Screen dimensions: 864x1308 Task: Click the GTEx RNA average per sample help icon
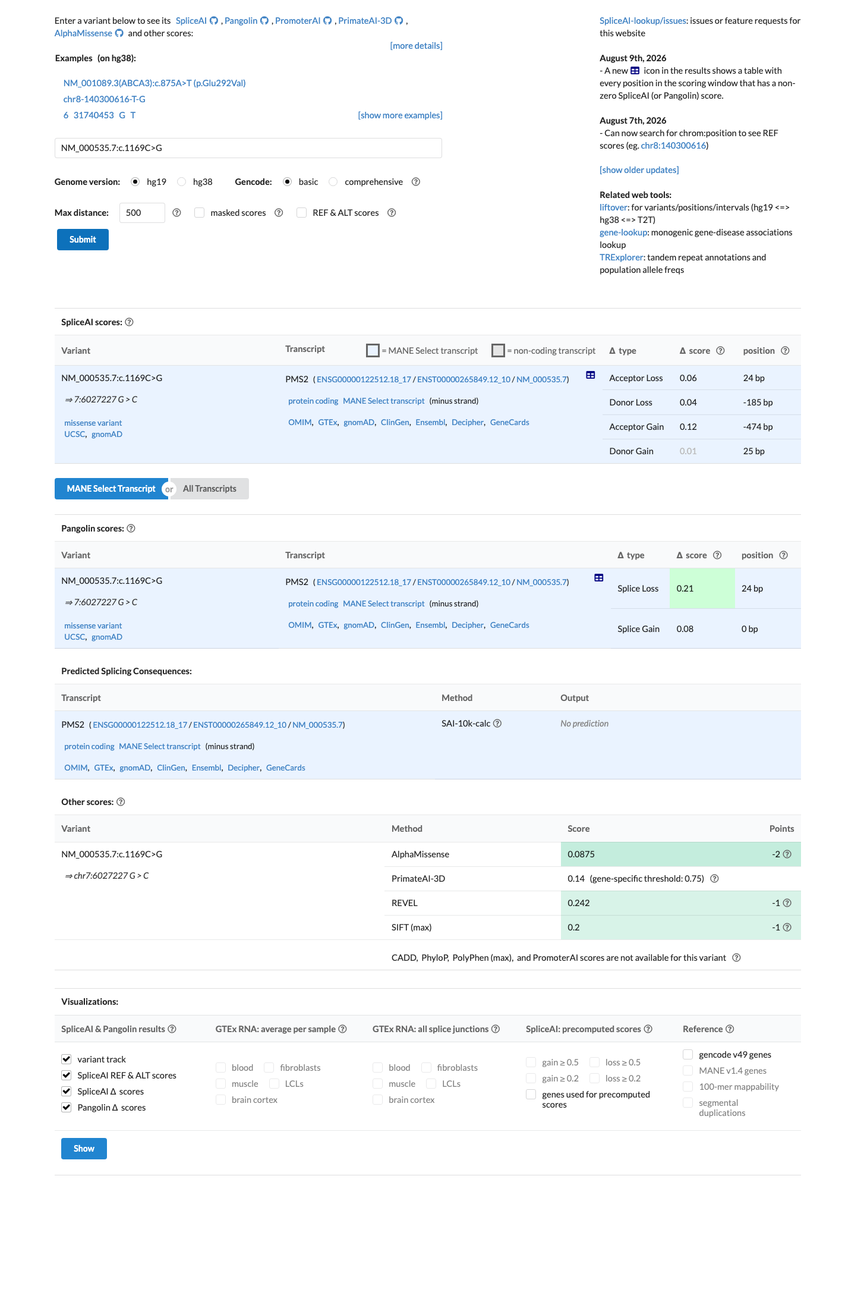(343, 1029)
